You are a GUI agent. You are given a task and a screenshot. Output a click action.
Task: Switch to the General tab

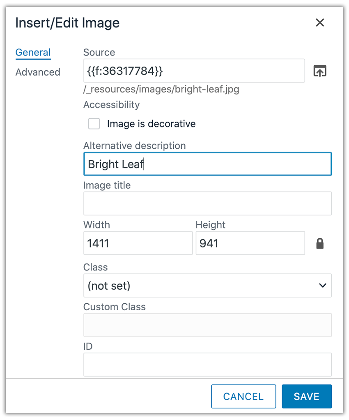[33, 53]
